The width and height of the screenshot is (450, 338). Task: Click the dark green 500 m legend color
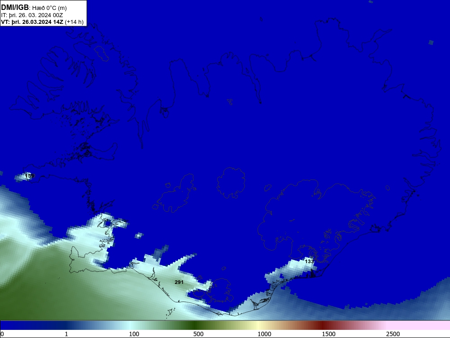click(195, 325)
